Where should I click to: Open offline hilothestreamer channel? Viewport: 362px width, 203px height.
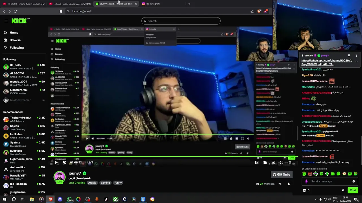(24, 100)
